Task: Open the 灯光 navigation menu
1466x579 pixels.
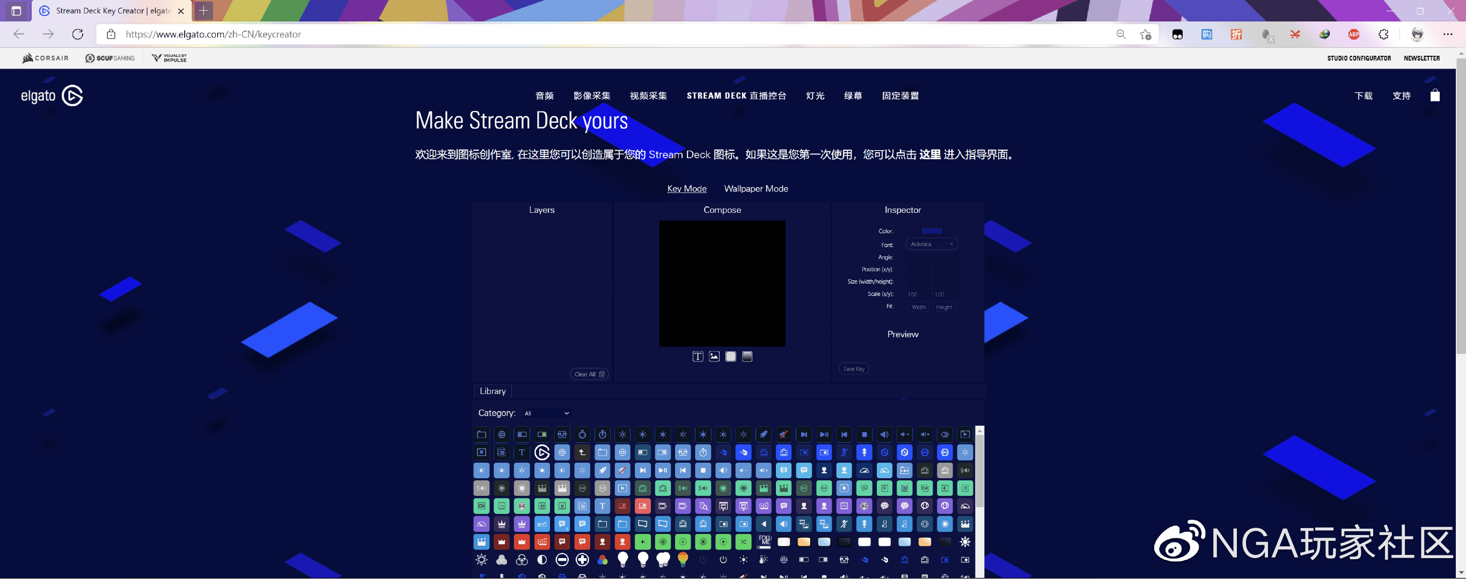Action: [x=815, y=95]
